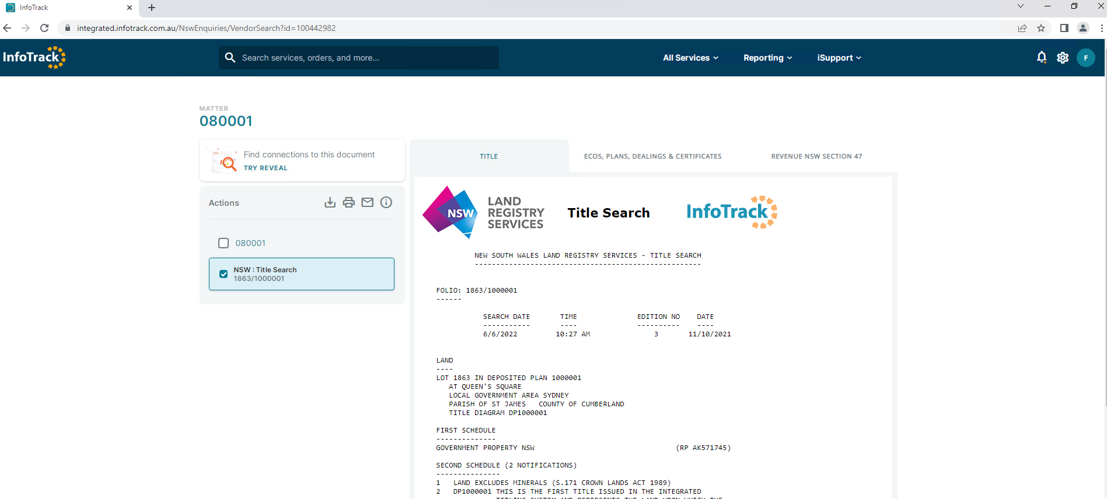Viewport: 1107px width, 499px height.
Task: Open browser side panel icon
Action: tap(1064, 28)
